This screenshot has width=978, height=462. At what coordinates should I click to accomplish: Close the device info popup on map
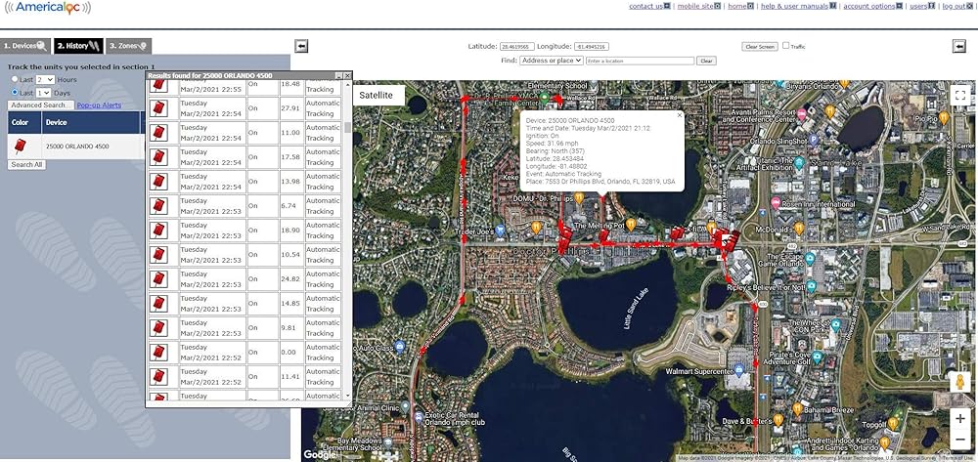[680, 115]
